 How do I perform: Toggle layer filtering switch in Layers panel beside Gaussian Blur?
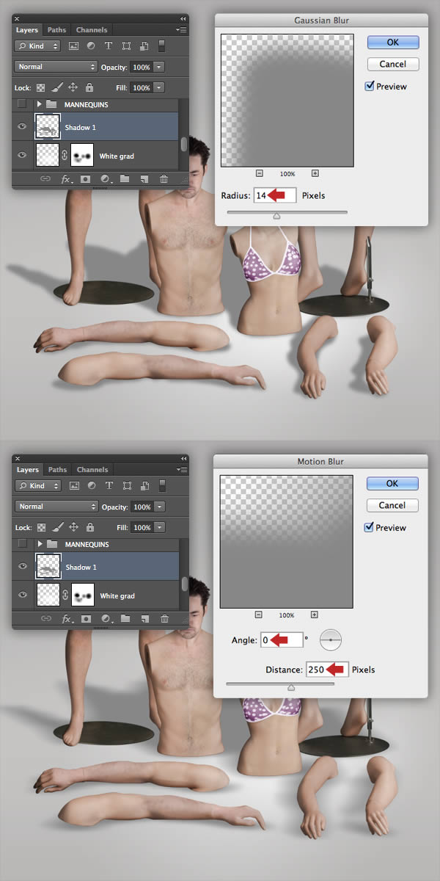pos(162,46)
